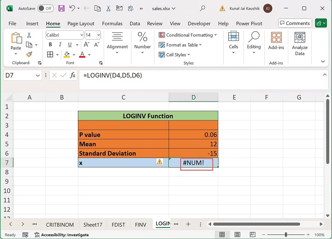The image size is (332, 239).
Task: Click the user avatar KJ
Action: [267, 8]
